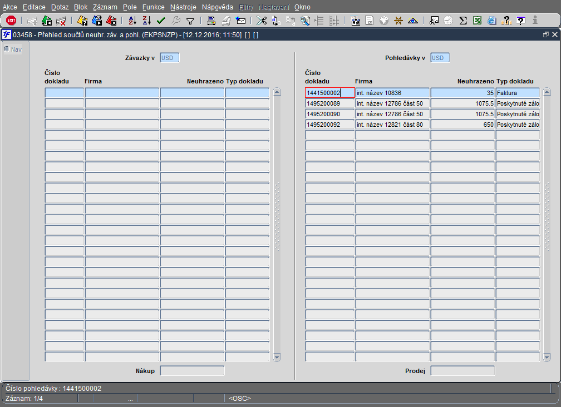Viewport: 561px width, 407px height.
Task: Click the Nákup total field
Action: click(x=192, y=370)
